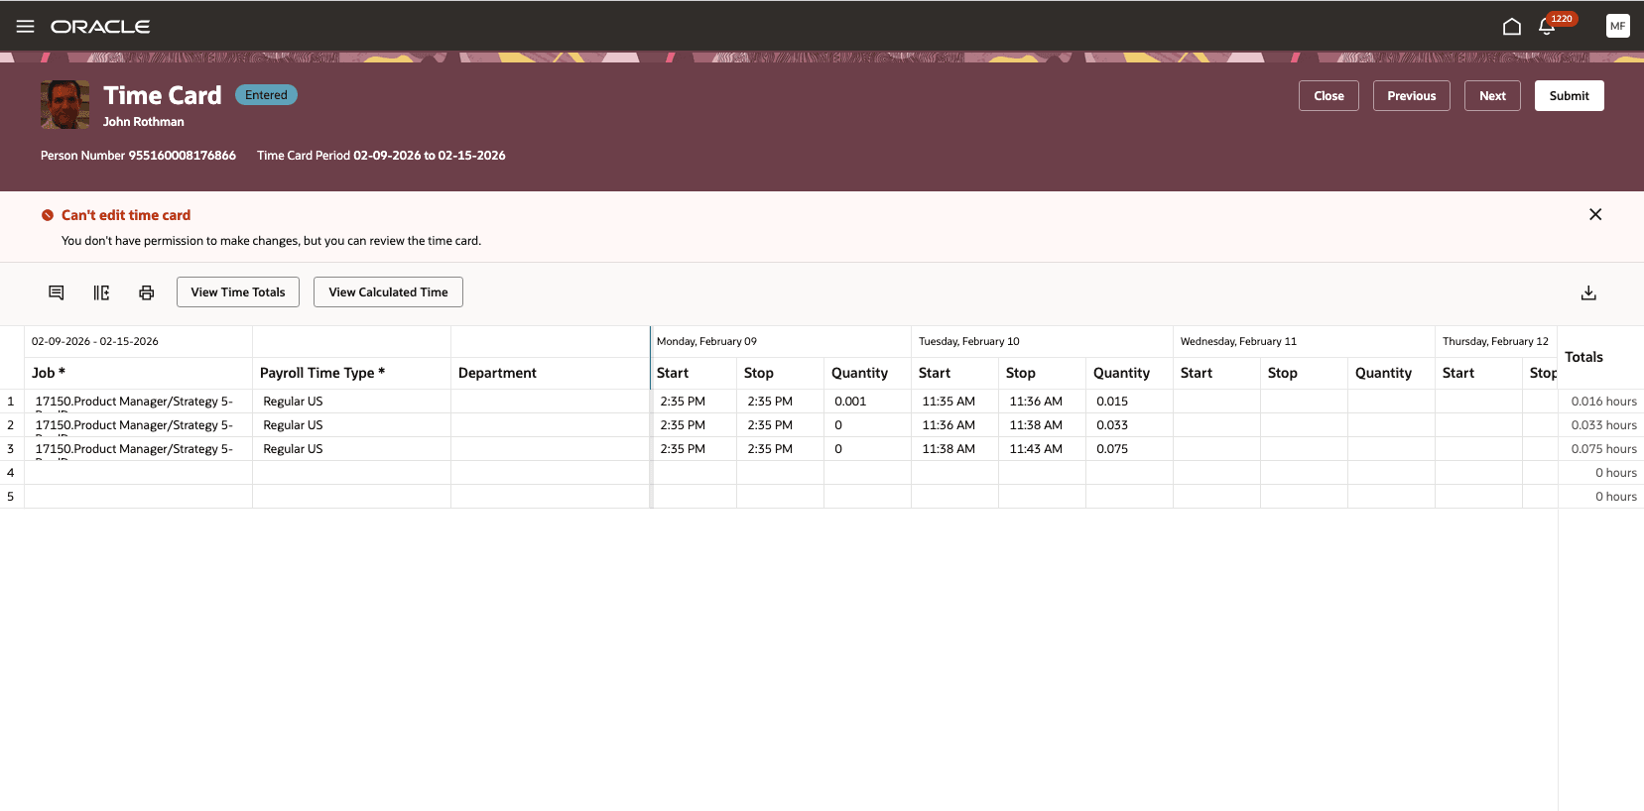Select the Thursday, February 12 header

[1495, 341]
